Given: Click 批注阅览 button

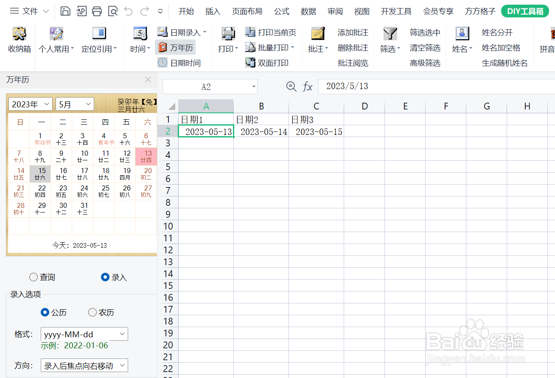Looking at the screenshot, I should (x=353, y=63).
